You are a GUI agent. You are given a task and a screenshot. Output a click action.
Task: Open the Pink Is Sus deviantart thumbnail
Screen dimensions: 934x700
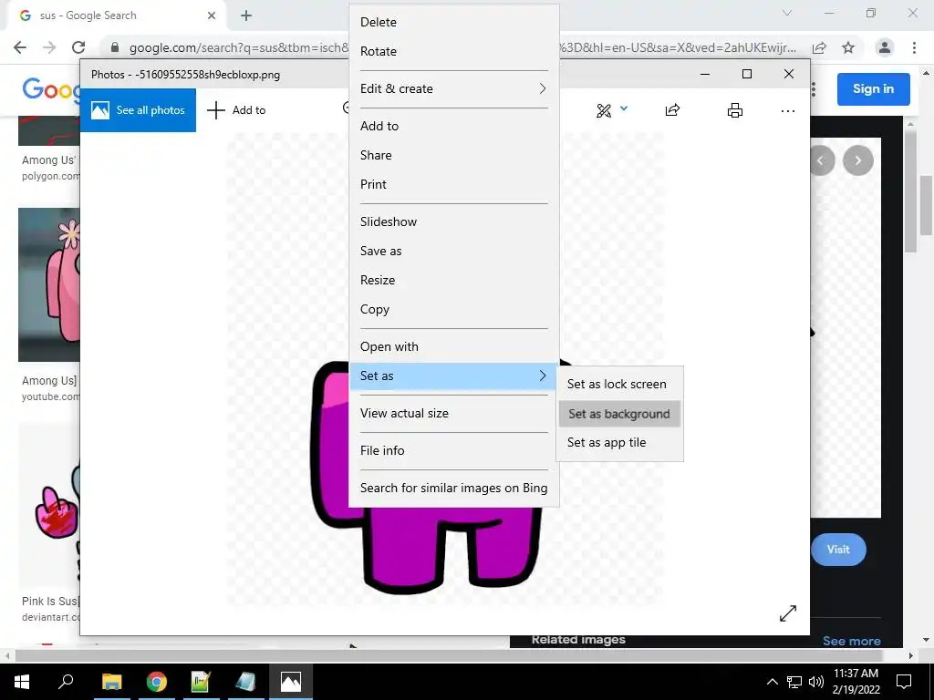tap(49, 506)
